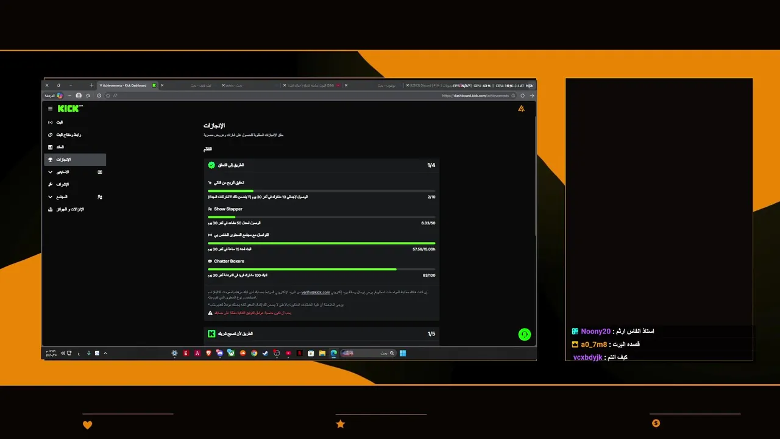
Task: Open File Explorer from the taskbar
Action: coord(322,353)
